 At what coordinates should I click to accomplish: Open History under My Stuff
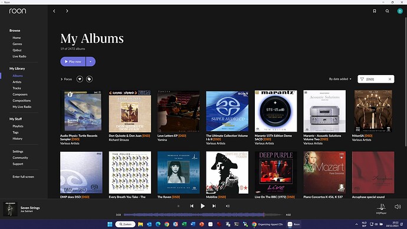pyautogui.click(x=17, y=139)
